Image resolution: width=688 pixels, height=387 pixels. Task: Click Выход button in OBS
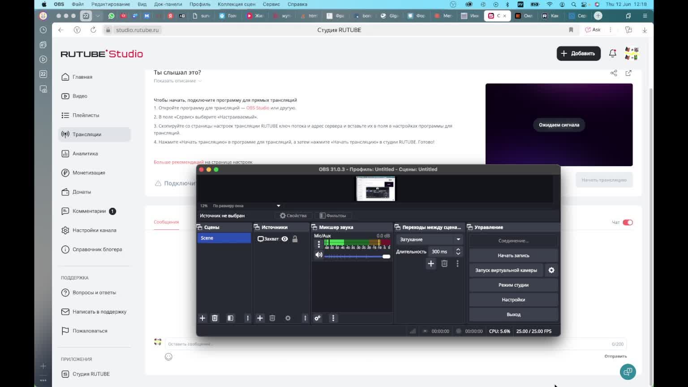513,314
